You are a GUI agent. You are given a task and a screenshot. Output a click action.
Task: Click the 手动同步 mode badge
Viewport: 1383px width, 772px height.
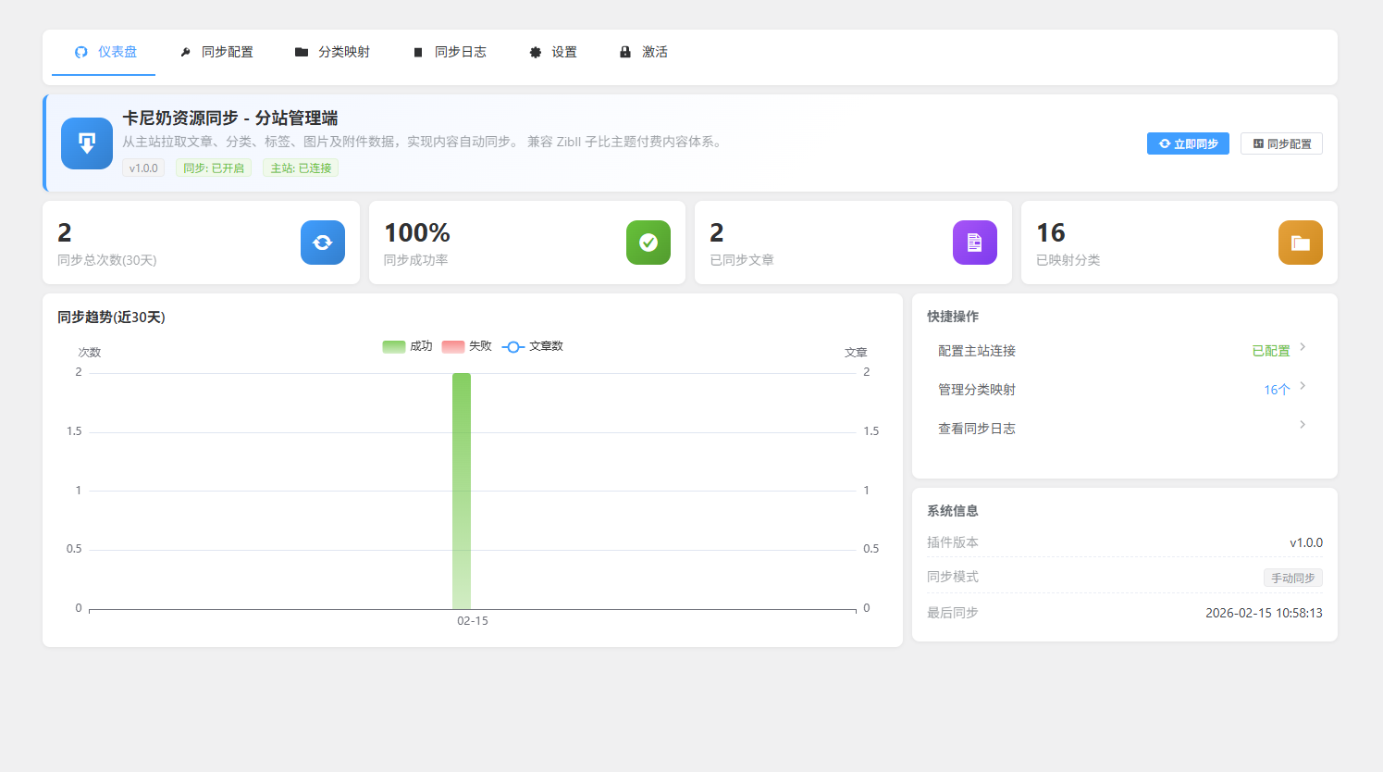(1292, 578)
